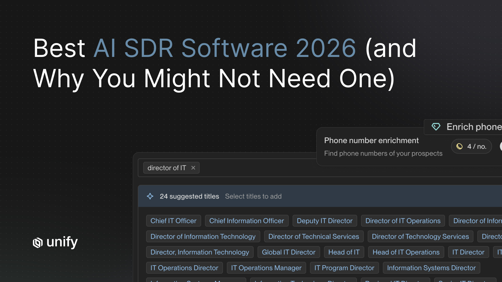Select 'Director of IT Operations' chip
This screenshot has height=282, width=502.
pos(403,221)
